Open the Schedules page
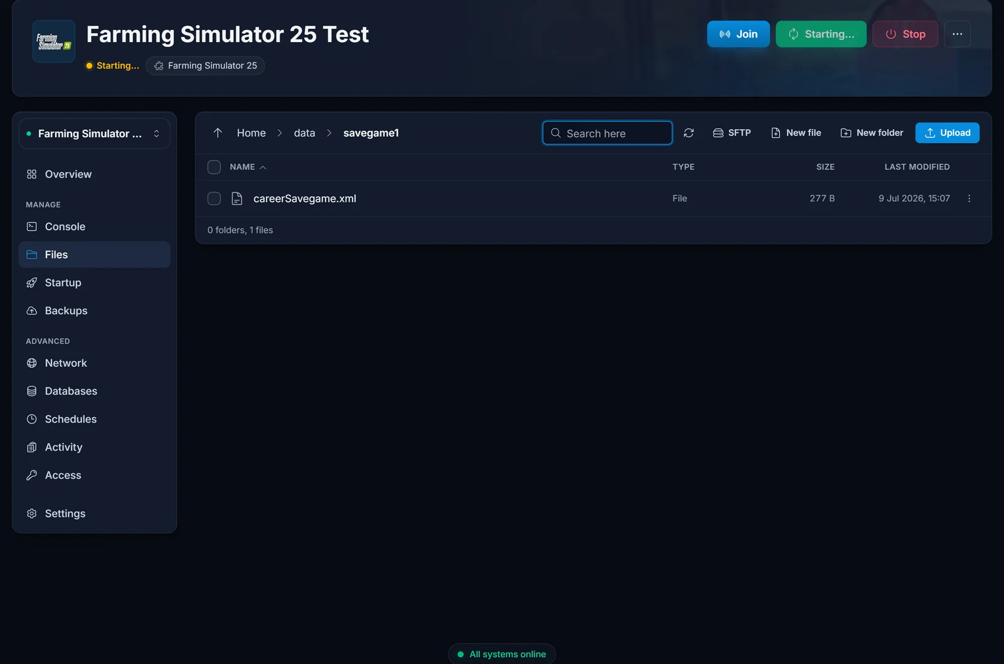Image resolution: width=1004 pixels, height=664 pixels. click(94, 419)
